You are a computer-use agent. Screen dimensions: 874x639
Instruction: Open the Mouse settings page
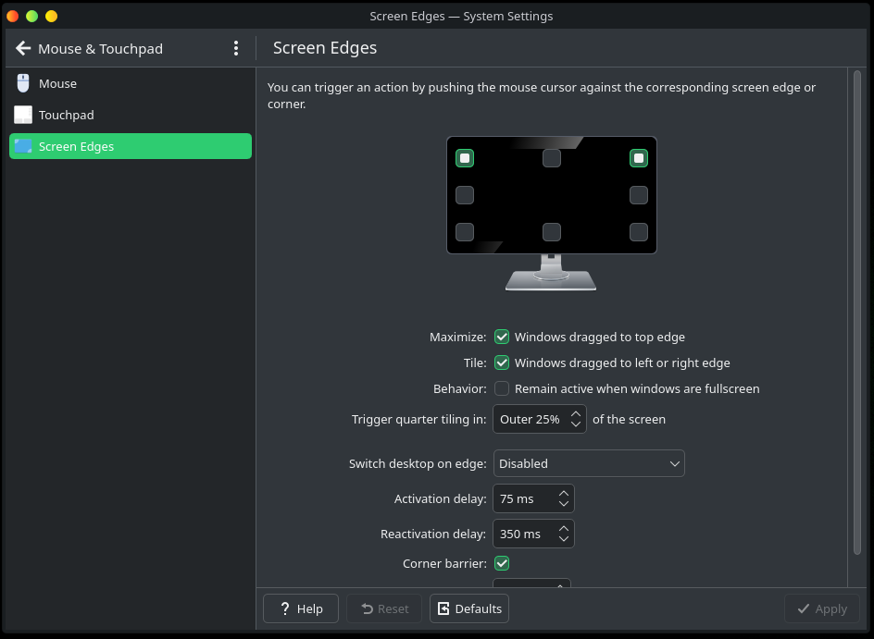coord(57,83)
